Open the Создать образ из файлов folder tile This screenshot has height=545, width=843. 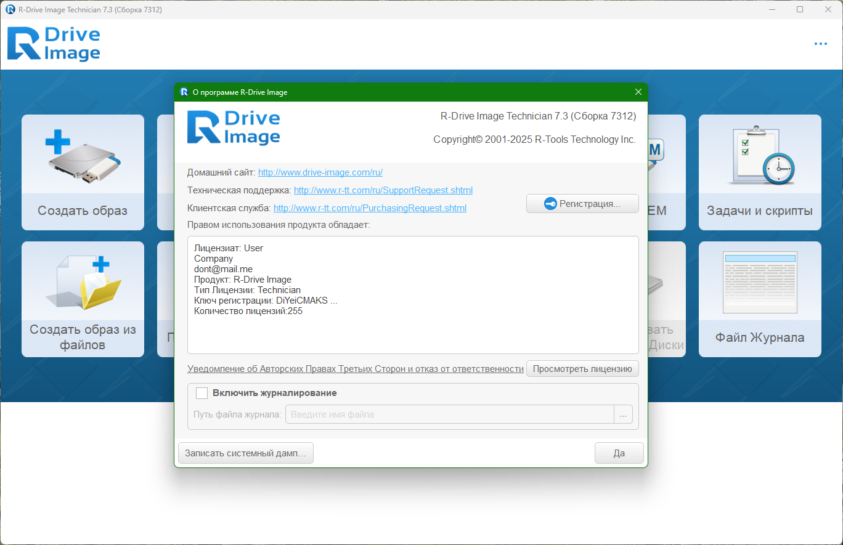(83, 299)
